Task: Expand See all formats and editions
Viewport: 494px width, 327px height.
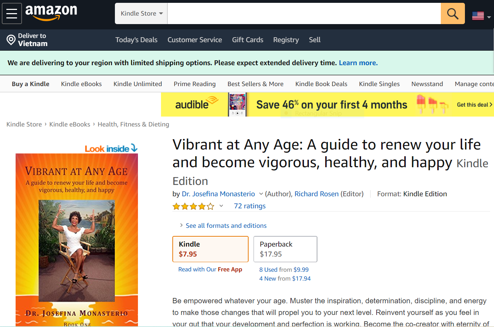Action: [226, 226]
